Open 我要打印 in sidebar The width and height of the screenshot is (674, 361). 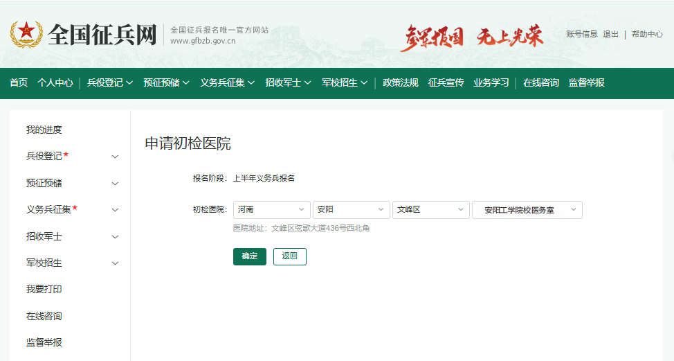coord(44,289)
